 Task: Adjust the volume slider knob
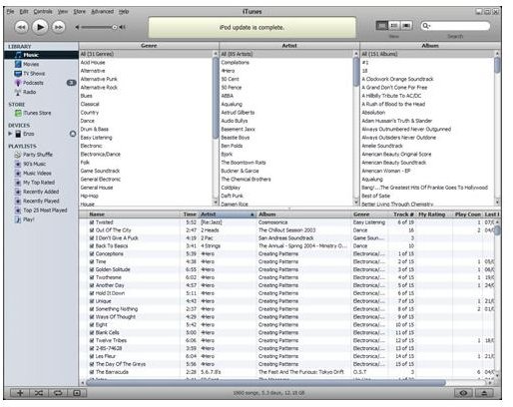pos(114,27)
